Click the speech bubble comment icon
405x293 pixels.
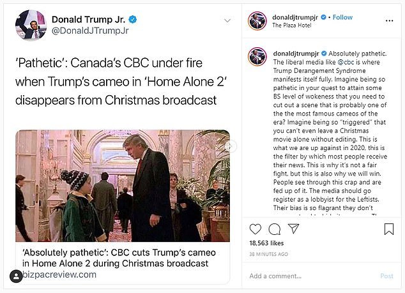pos(275,229)
